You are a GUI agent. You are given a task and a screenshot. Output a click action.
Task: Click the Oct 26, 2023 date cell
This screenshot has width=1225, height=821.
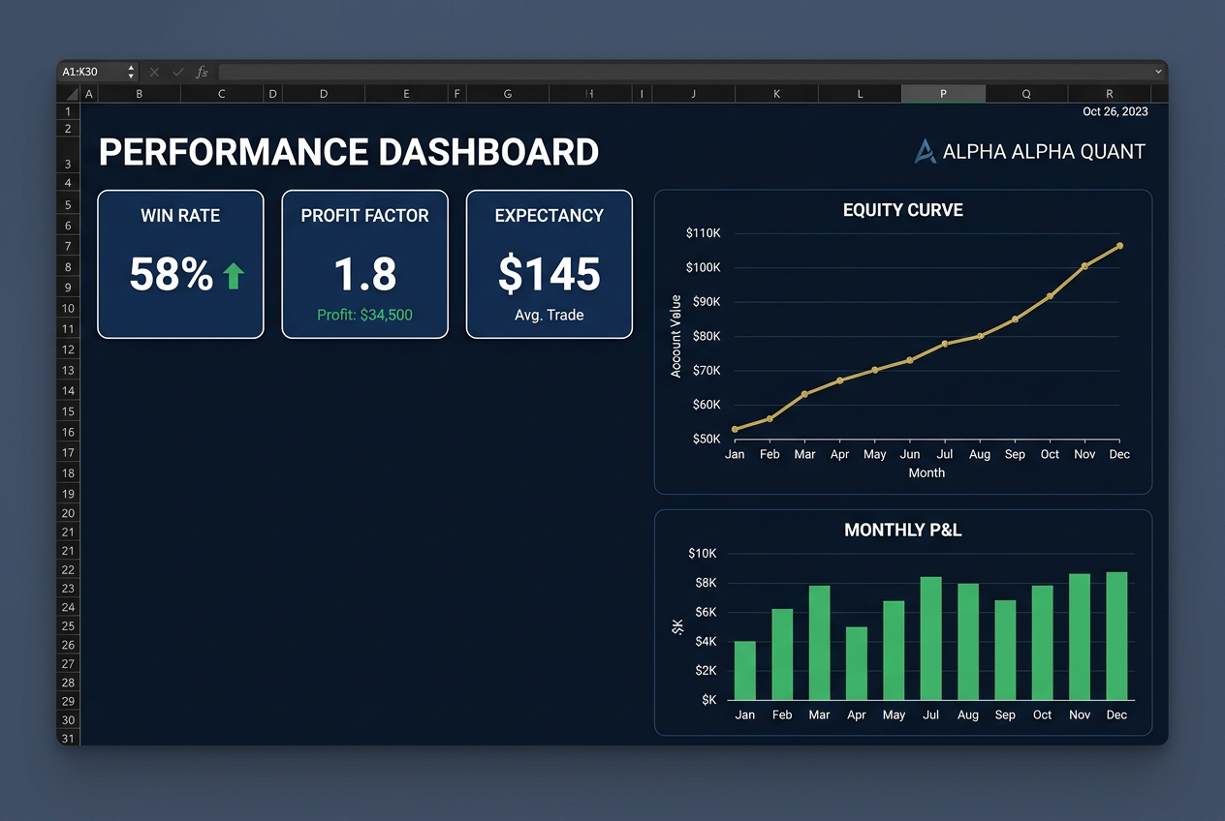click(x=1115, y=111)
